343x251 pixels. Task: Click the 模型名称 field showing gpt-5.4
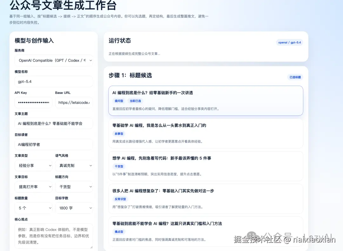pos(54,82)
